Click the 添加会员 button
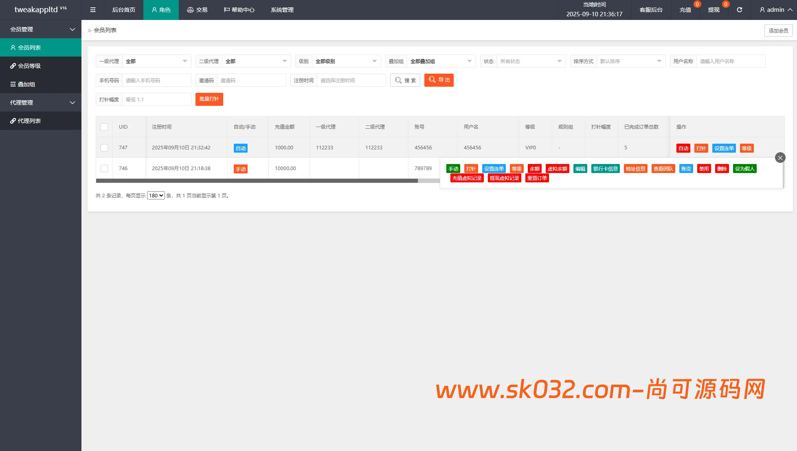 (778, 31)
